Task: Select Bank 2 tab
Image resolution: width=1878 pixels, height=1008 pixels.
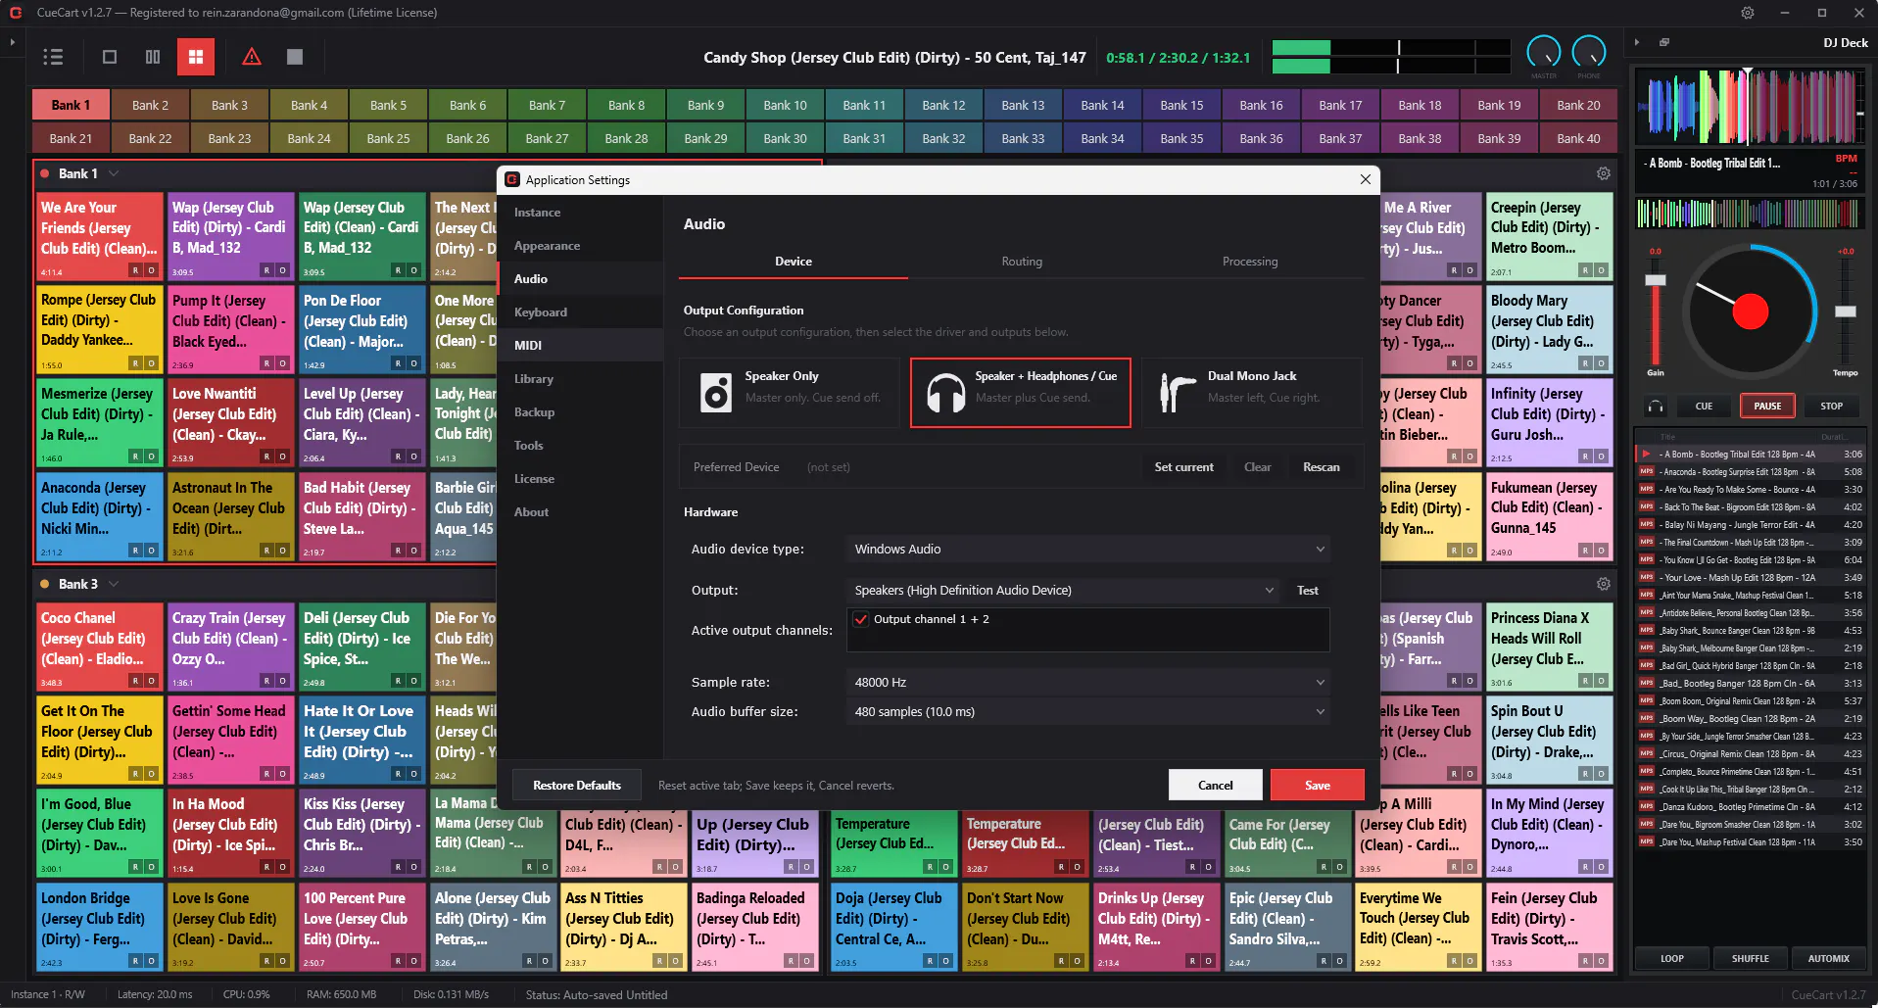Action: click(x=150, y=105)
